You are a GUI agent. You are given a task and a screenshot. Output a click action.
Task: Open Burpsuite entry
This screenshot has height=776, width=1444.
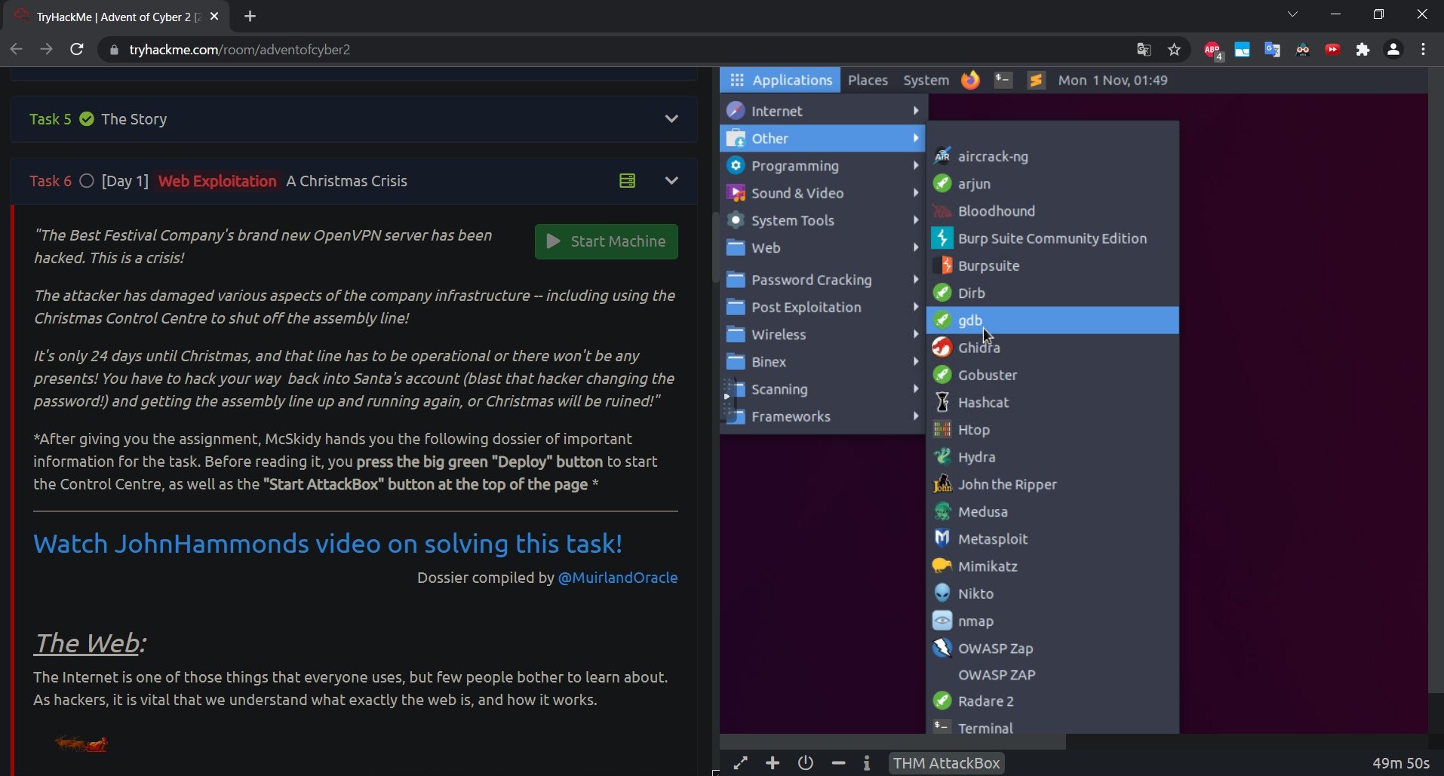coord(1052,265)
